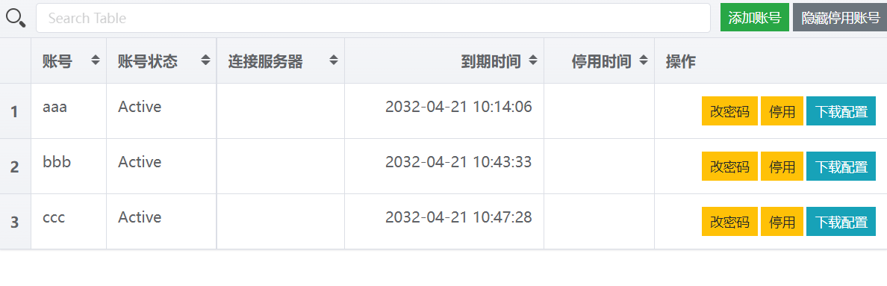Viewport: 887px width, 286px height.
Task: Download config for account aaa
Action: coord(841,111)
